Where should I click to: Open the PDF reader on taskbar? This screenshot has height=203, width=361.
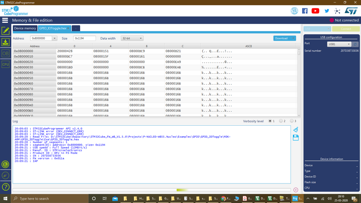point(247,198)
